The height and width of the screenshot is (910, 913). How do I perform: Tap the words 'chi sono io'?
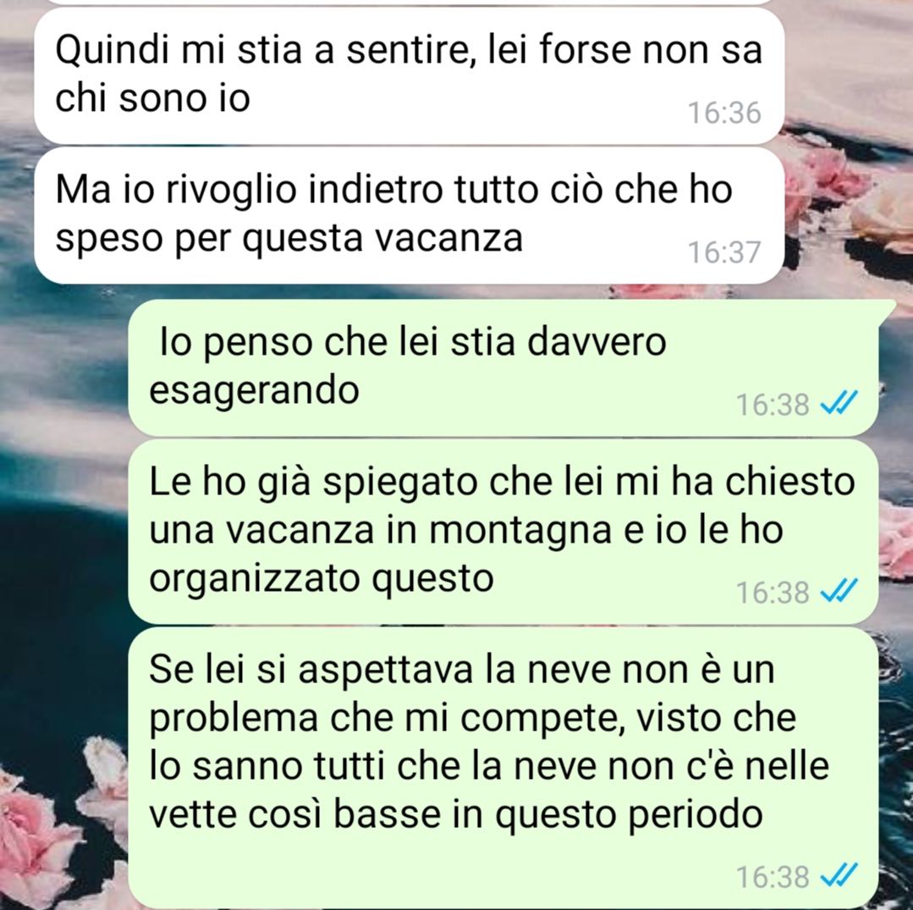click(x=152, y=97)
